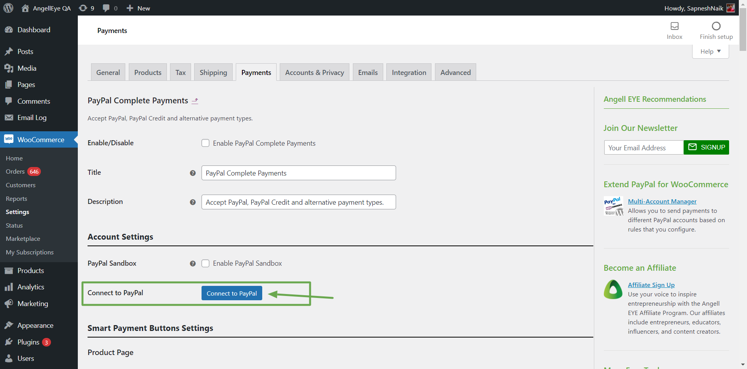Open the Affiliate Sign Up link
Viewport: 747px width, 369px height.
pyautogui.click(x=651, y=285)
